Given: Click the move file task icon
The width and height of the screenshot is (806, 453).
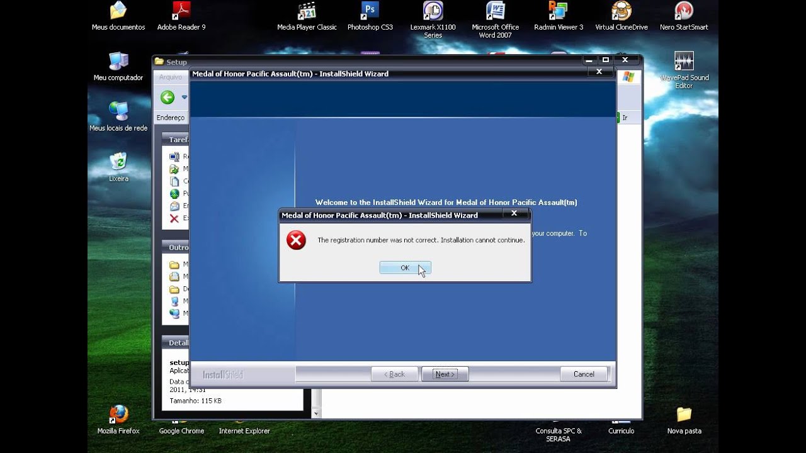Looking at the screenshot, I should click(174, 169).
